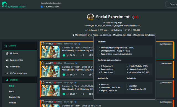The image size is (177, 107).
Task: Untick the Show Resteems checkbox
Action: click(x=42, y=7)
